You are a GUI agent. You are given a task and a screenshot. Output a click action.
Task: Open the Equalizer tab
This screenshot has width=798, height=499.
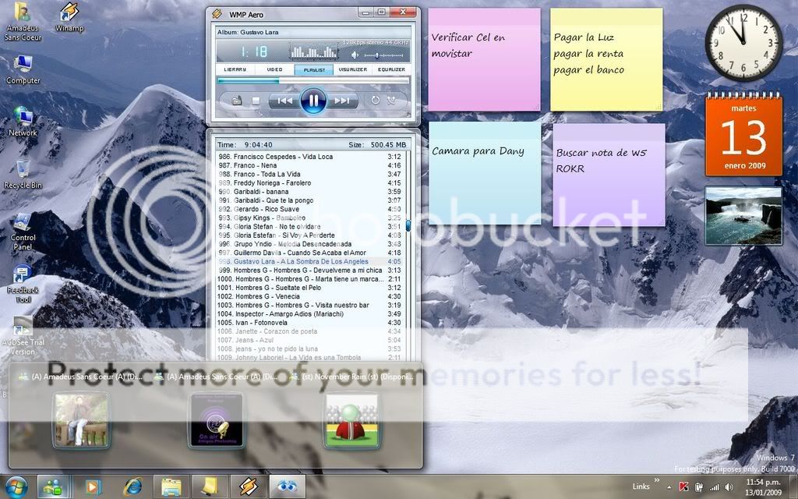[x=391, y=69]
